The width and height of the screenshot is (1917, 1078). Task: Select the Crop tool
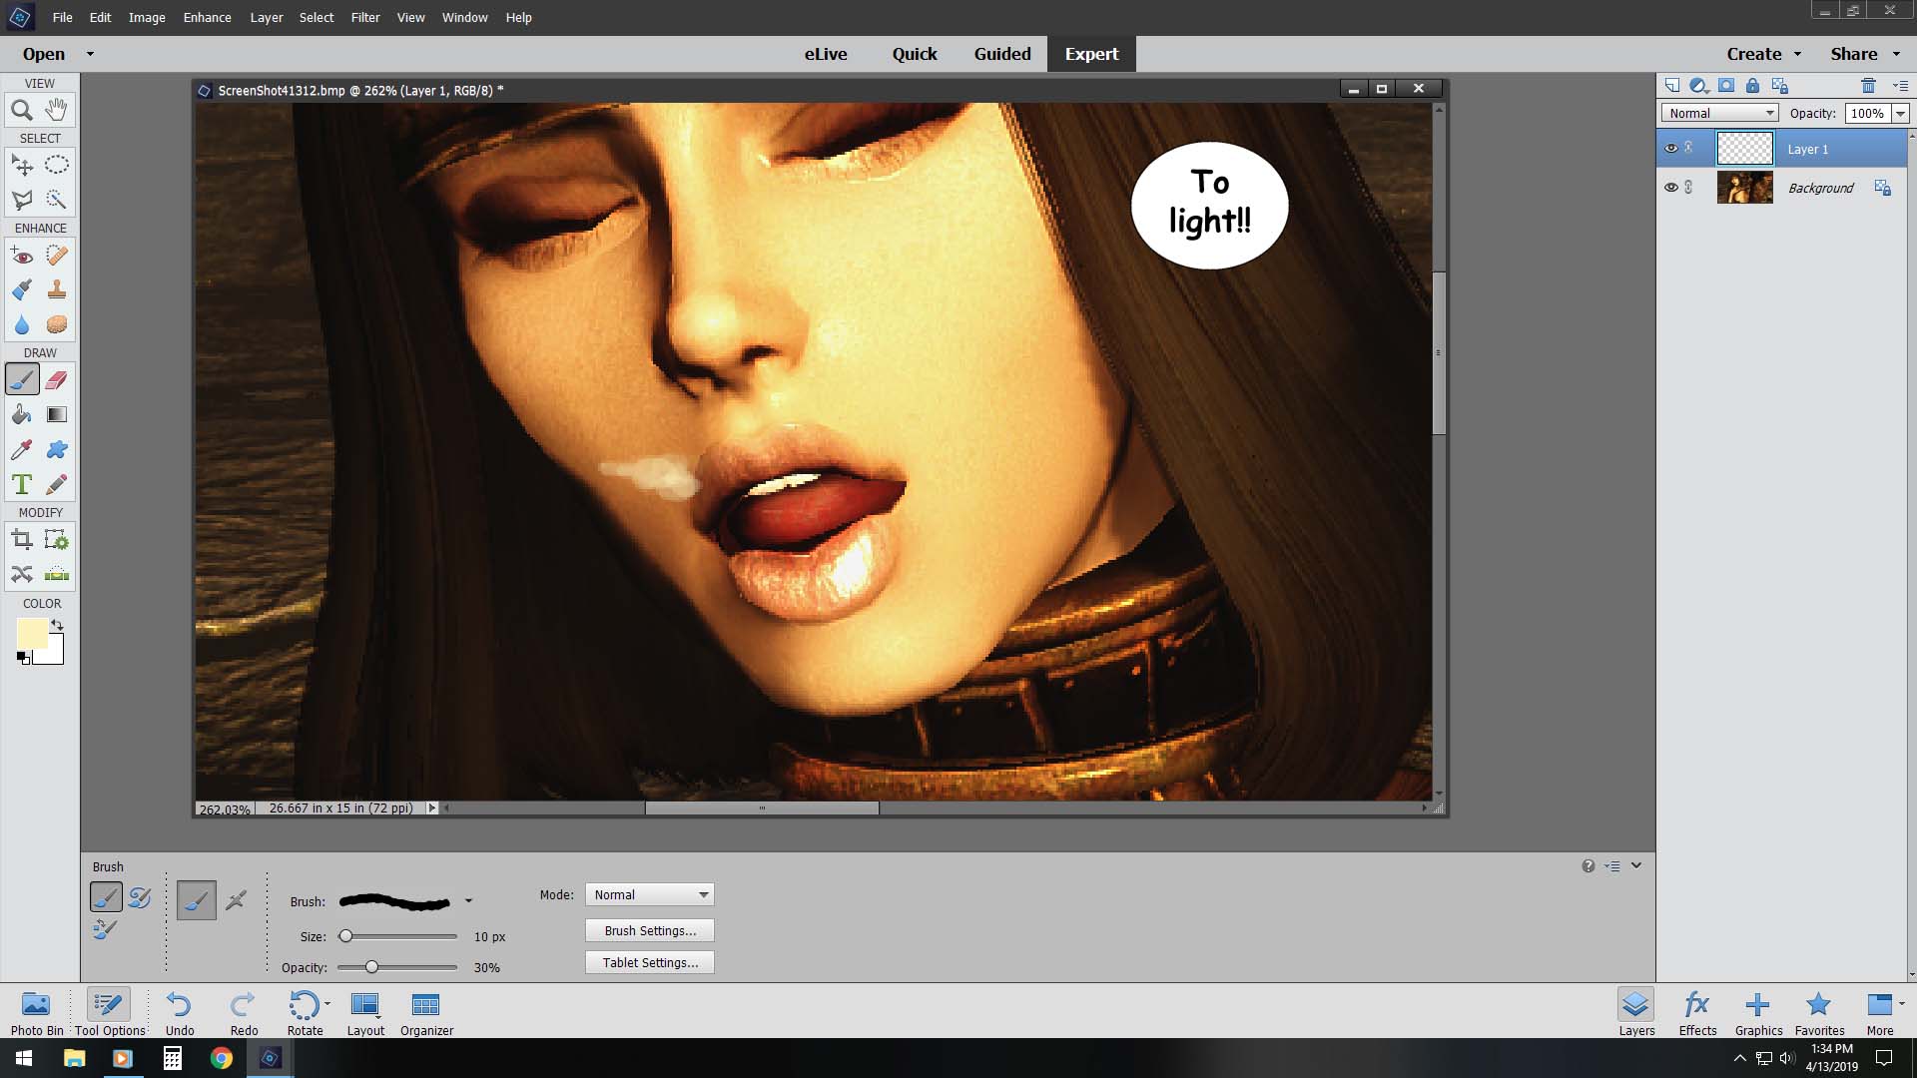pyautogui.click(x=22, y=540)
